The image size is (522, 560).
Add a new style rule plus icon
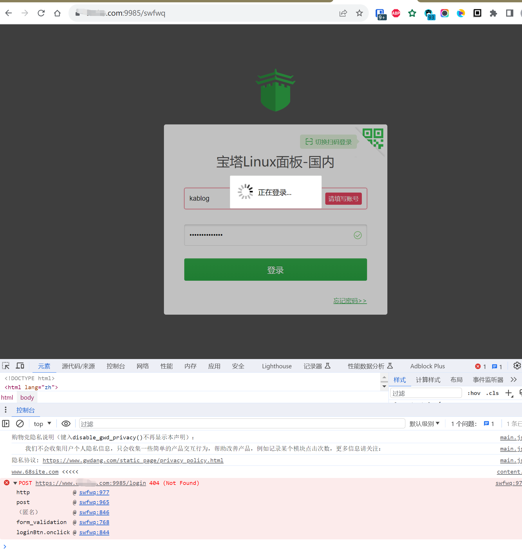pyautogui.click(x=509, y=393)
